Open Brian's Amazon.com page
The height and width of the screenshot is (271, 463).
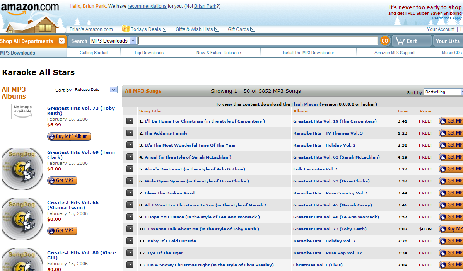91,29
